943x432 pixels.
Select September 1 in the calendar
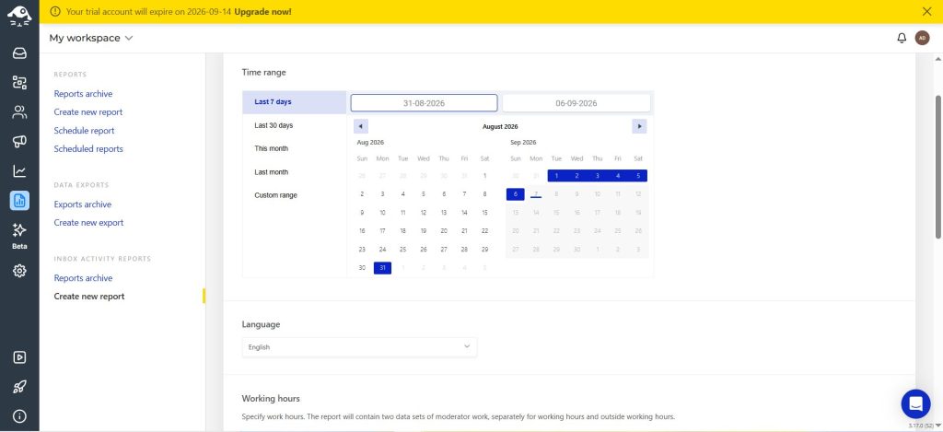point(556,176)
